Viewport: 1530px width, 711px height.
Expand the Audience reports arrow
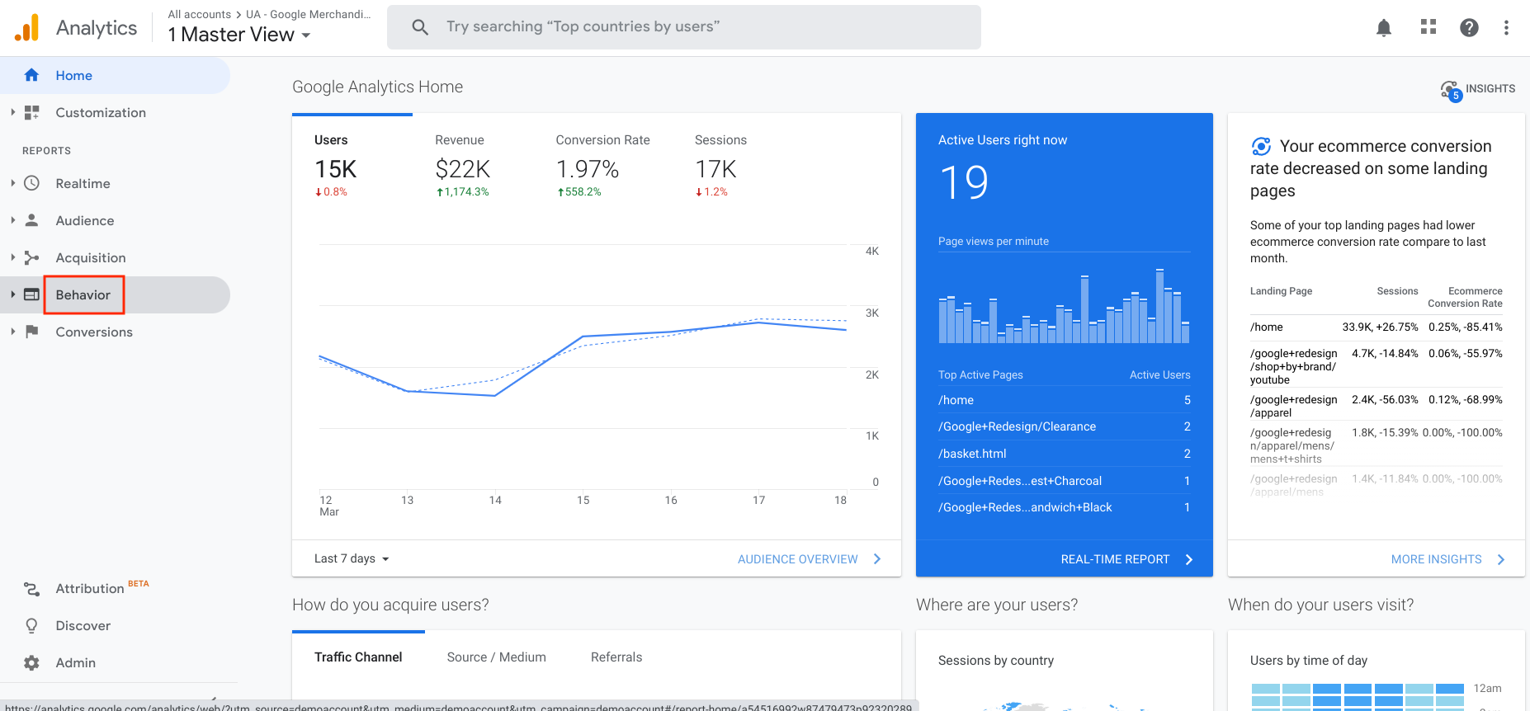click(12, 220)
